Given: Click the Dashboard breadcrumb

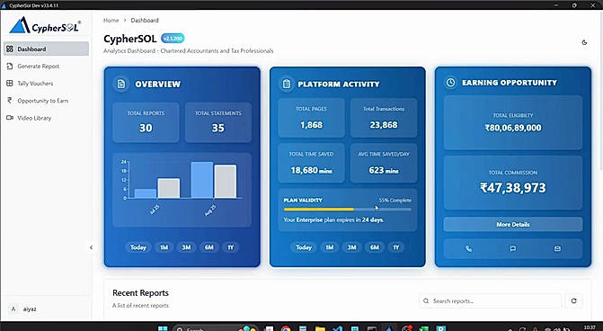Looking at the screenshot, I should point(145,21).
